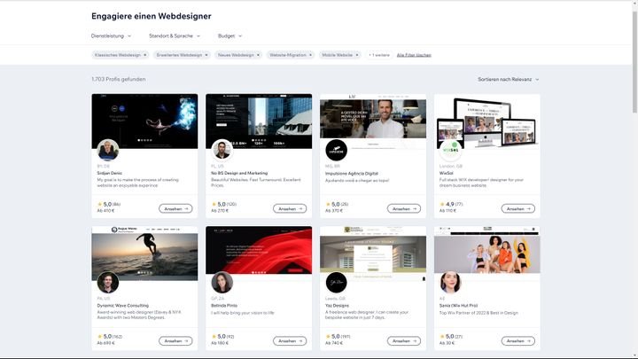
Task: Click Dynamic Wave Consulting title
Action: [x=123, y=305]
